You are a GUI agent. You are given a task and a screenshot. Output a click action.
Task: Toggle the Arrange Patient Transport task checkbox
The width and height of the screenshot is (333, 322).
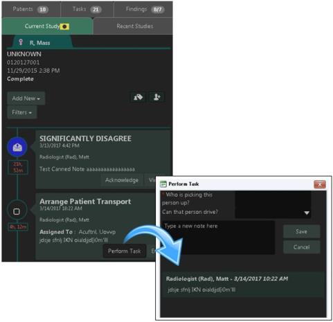(17, 211)
